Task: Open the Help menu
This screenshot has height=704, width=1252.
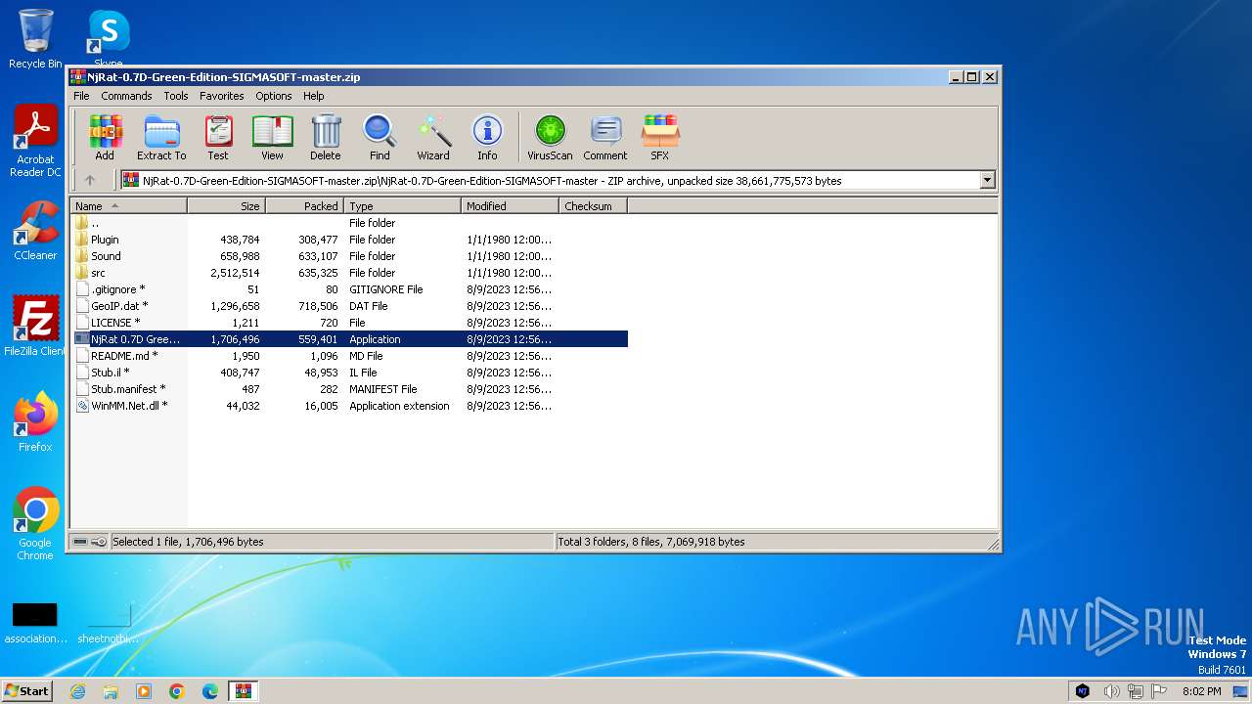Action: point(313,96)
